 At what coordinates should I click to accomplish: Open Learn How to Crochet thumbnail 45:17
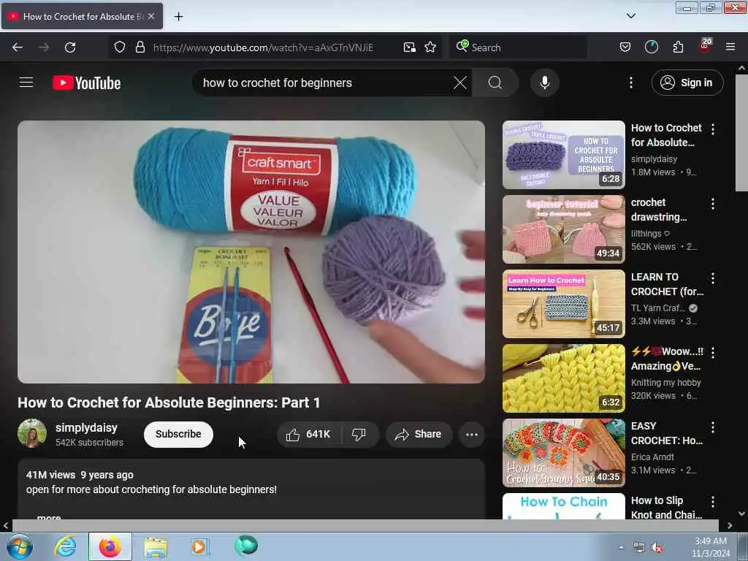coord(563,304)
